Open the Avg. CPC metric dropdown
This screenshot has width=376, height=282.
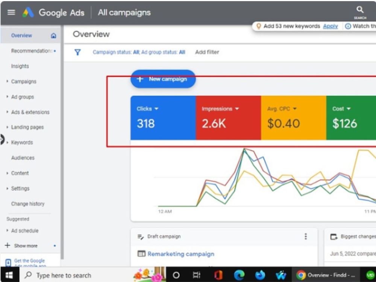[x=295, y=109]
